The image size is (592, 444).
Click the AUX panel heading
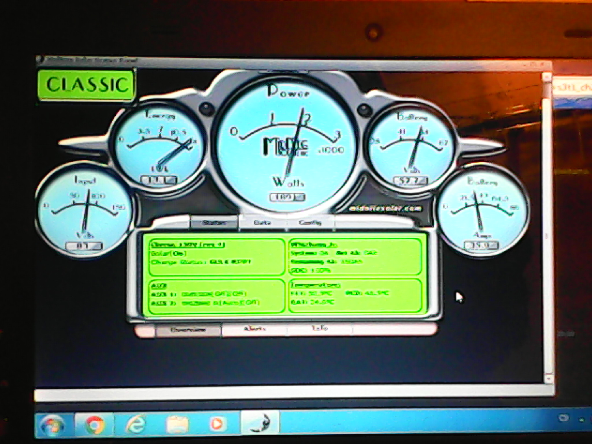159,286
